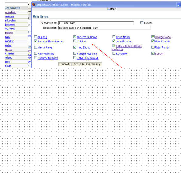Viewport: 181px width, 173px height.
Task: Uncheck the John Prenner checkbox
Action: click(x=114, y=41)
